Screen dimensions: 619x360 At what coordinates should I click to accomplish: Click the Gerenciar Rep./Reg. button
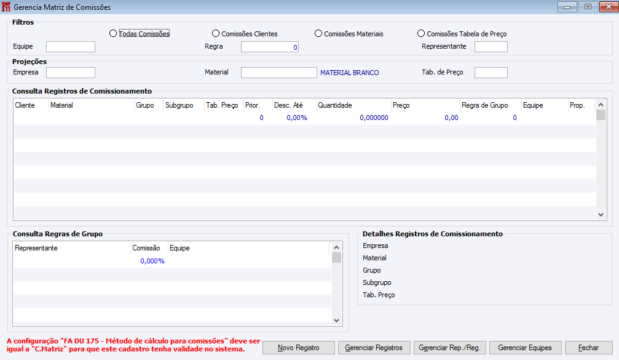click(x=449, y=348)
